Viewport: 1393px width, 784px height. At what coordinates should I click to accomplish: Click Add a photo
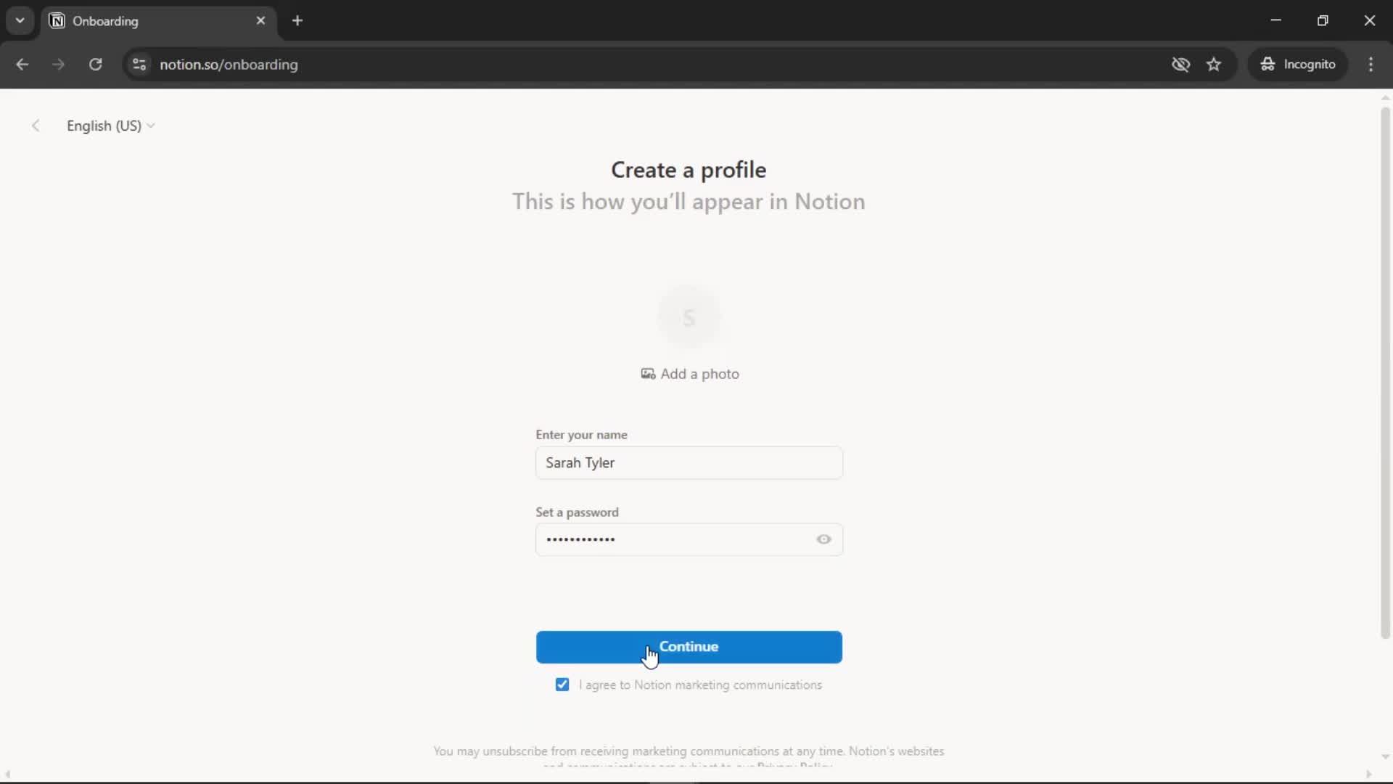click(689, 374)
